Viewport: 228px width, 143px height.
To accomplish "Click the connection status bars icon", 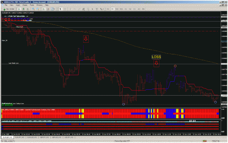I will pyautogui.click(x=205, y=141).
